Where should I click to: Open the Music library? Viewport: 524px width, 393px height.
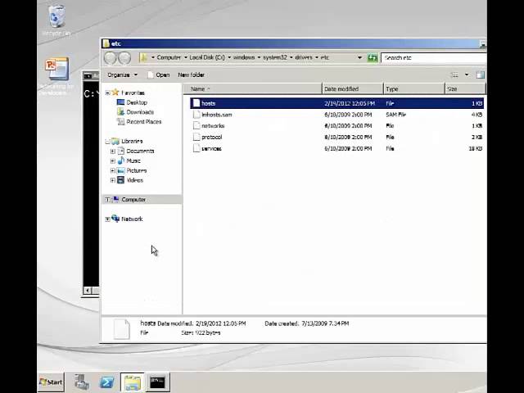pyautogui.click(x=133, y=161)
